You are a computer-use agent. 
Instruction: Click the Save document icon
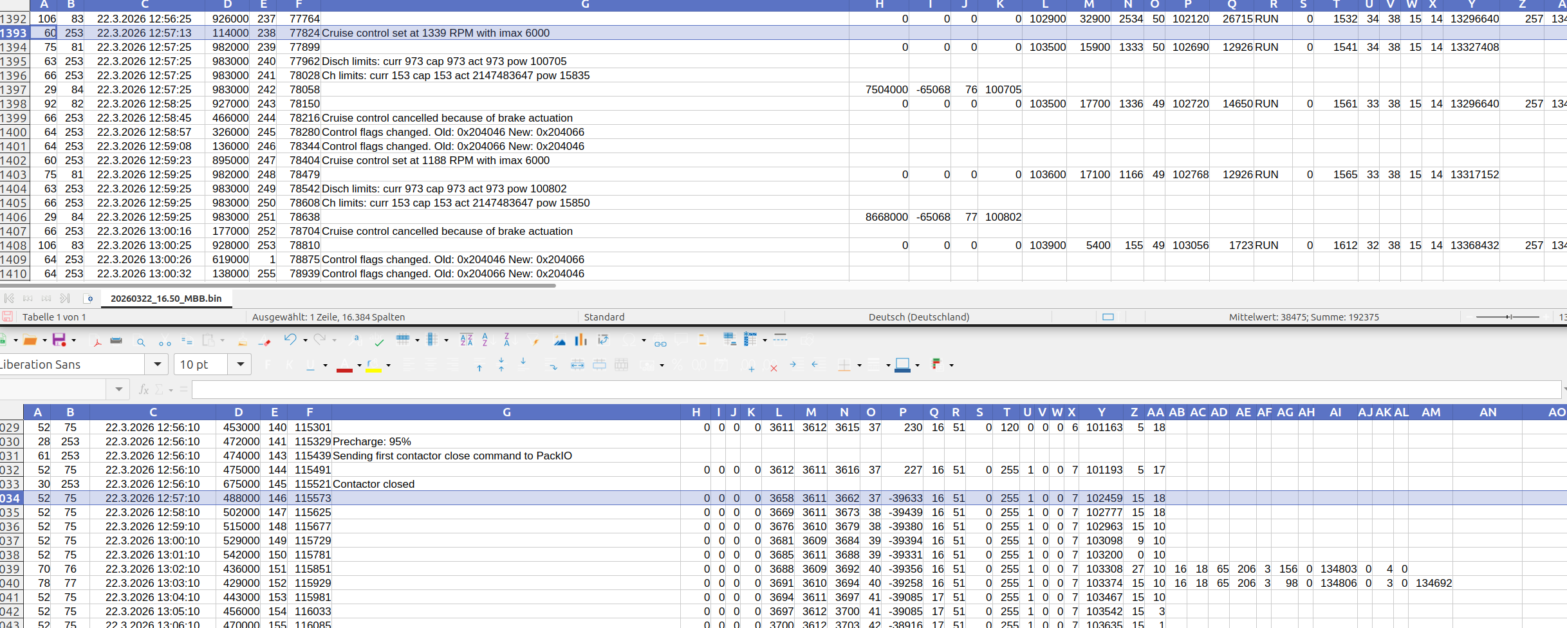tap(59, 340)
